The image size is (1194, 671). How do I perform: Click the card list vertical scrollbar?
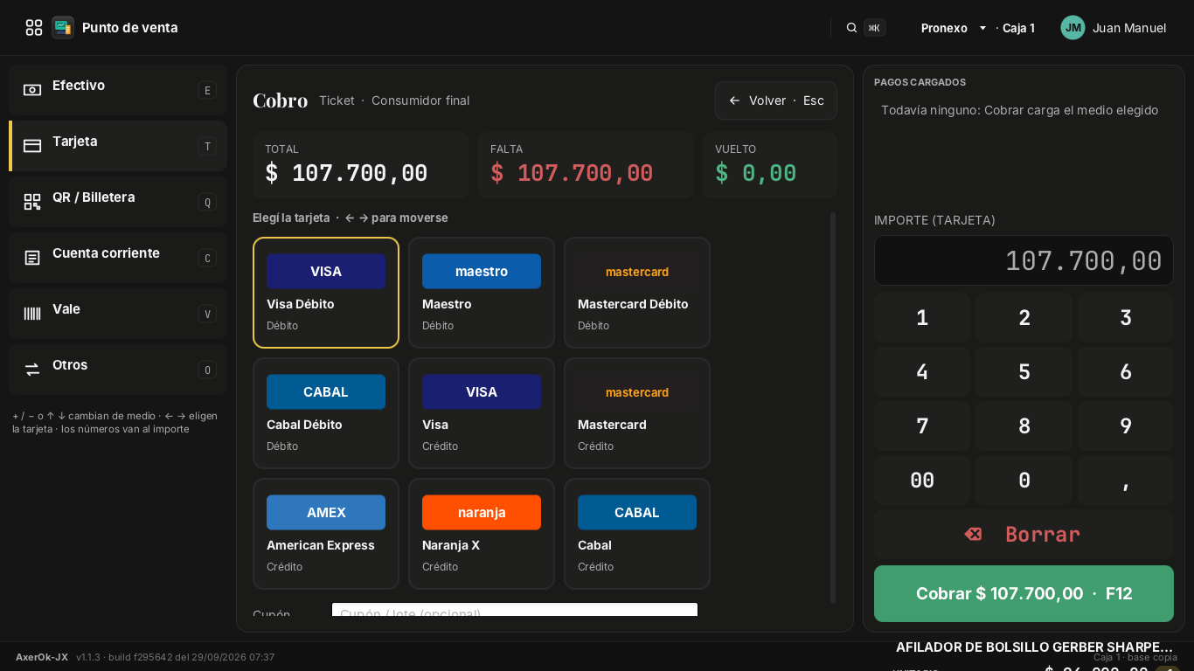833,407
